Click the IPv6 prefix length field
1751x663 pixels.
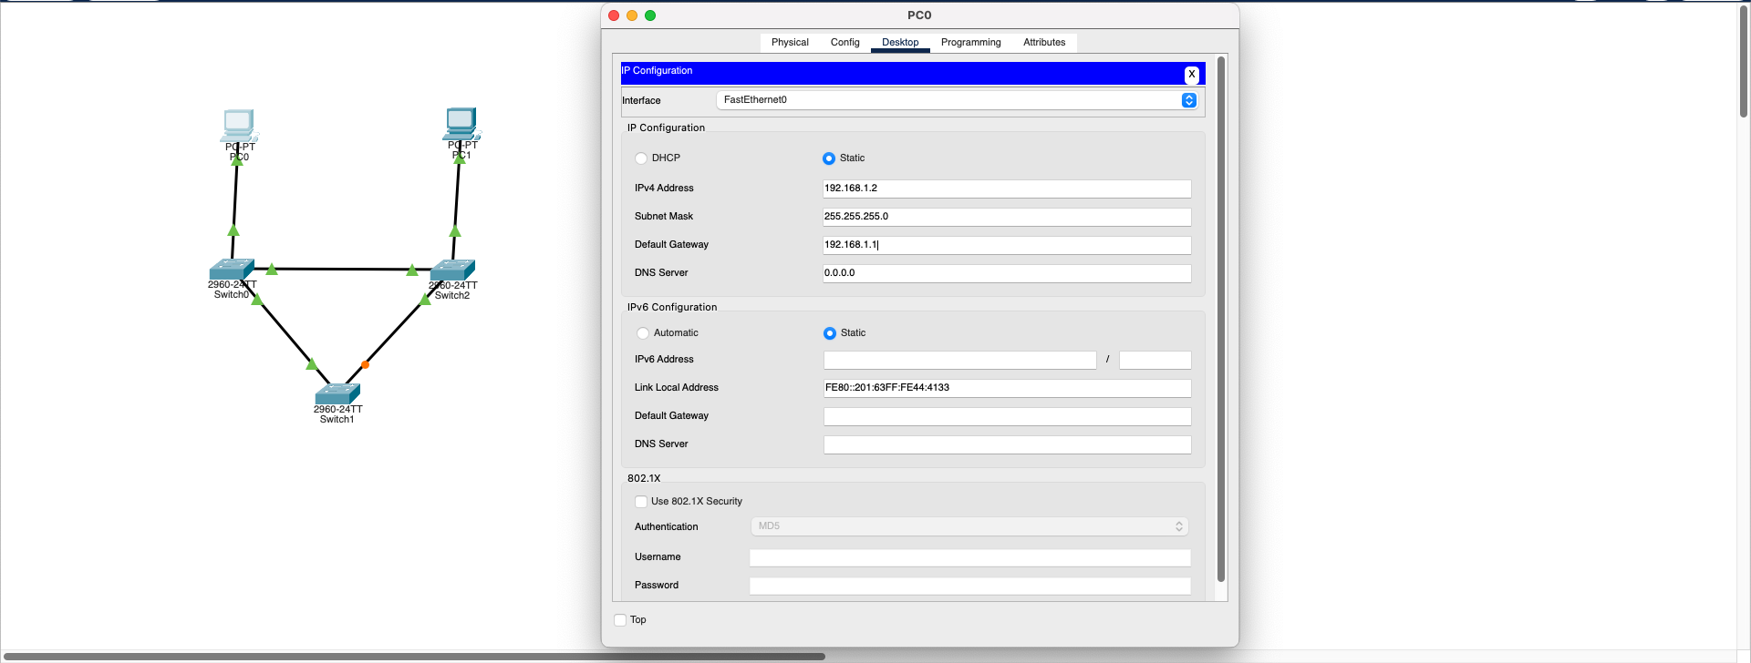coord(1155,360)
